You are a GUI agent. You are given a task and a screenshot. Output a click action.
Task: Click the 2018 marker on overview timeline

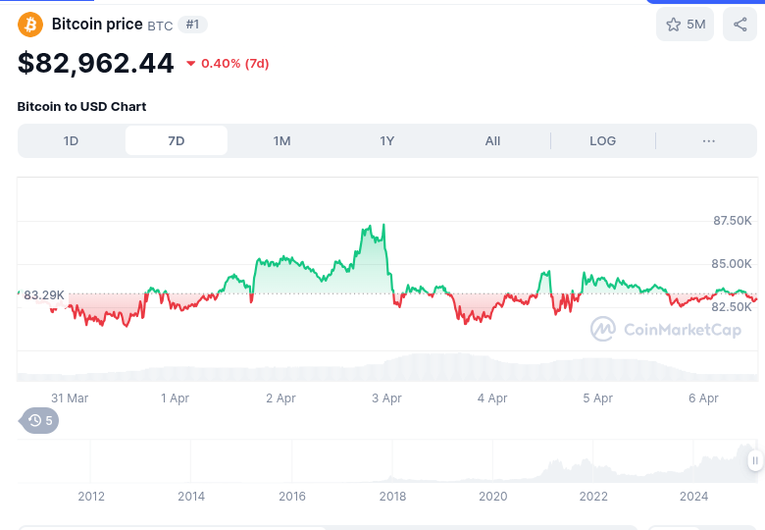392,497
